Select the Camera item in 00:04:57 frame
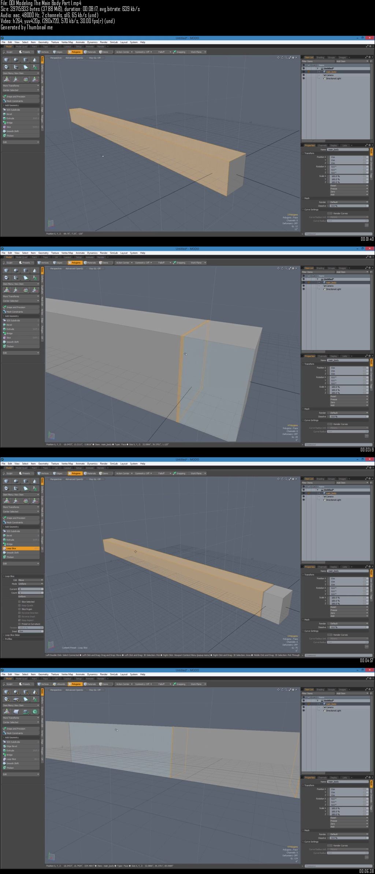375x874 pixels. click(x=330, y=497)
